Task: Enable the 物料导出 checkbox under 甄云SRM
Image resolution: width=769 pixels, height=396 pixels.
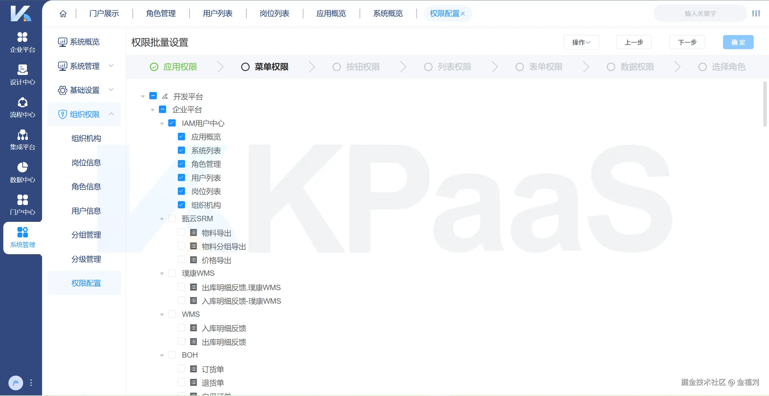Action: pyautogui.click(x=181, y=232)
